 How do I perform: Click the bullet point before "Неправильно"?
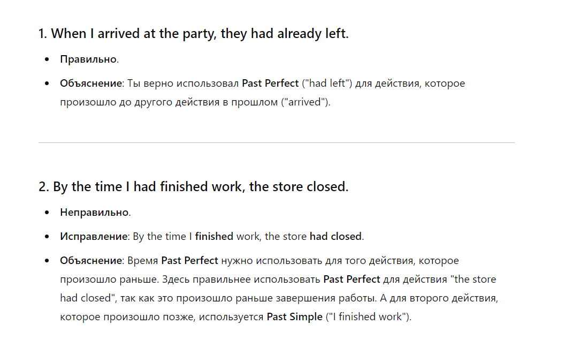click(49, 213)
